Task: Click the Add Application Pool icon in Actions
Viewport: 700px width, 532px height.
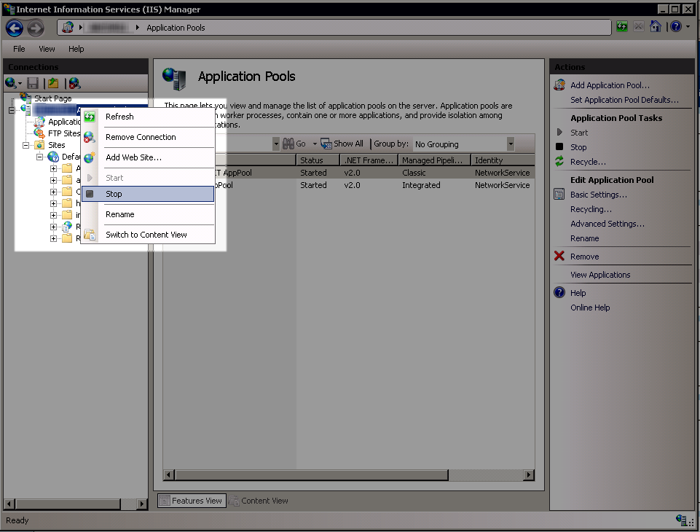Action: (x=559, y=85)
